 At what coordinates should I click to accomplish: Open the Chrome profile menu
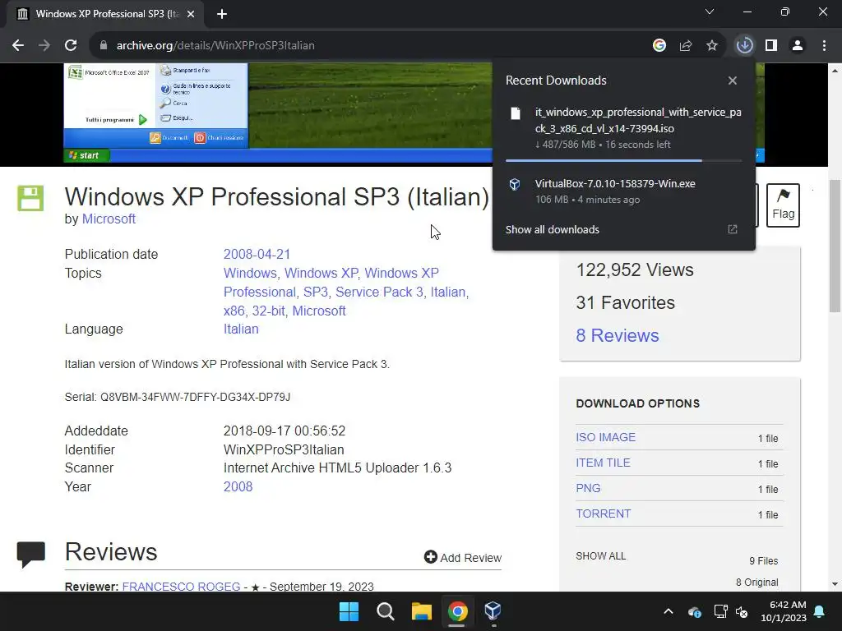798,46
